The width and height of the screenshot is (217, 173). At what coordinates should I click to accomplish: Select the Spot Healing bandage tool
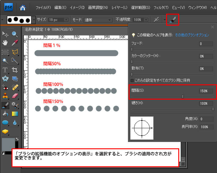15,87
